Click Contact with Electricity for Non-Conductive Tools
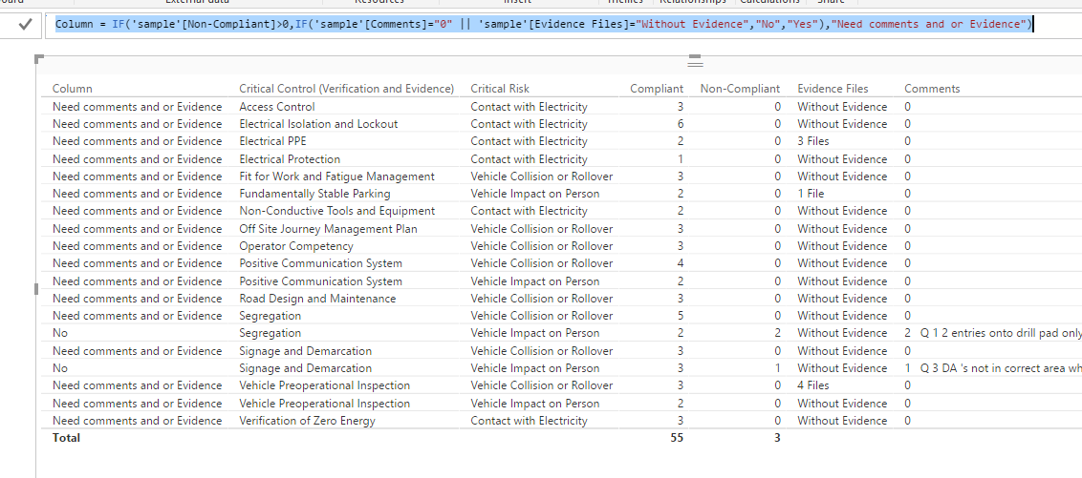 (529, 211)
